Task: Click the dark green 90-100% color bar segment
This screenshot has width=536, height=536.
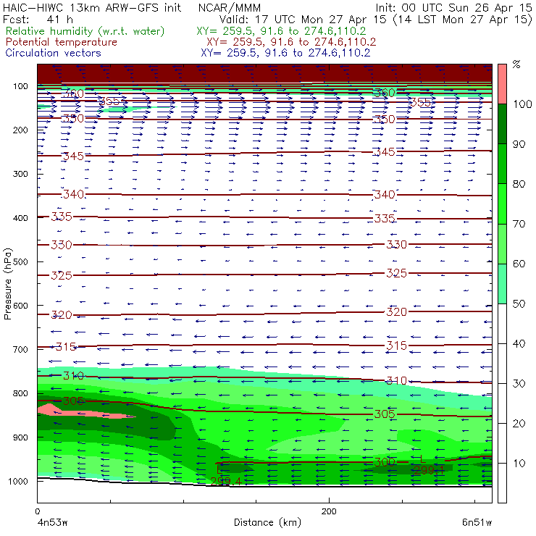Action: 502,124
